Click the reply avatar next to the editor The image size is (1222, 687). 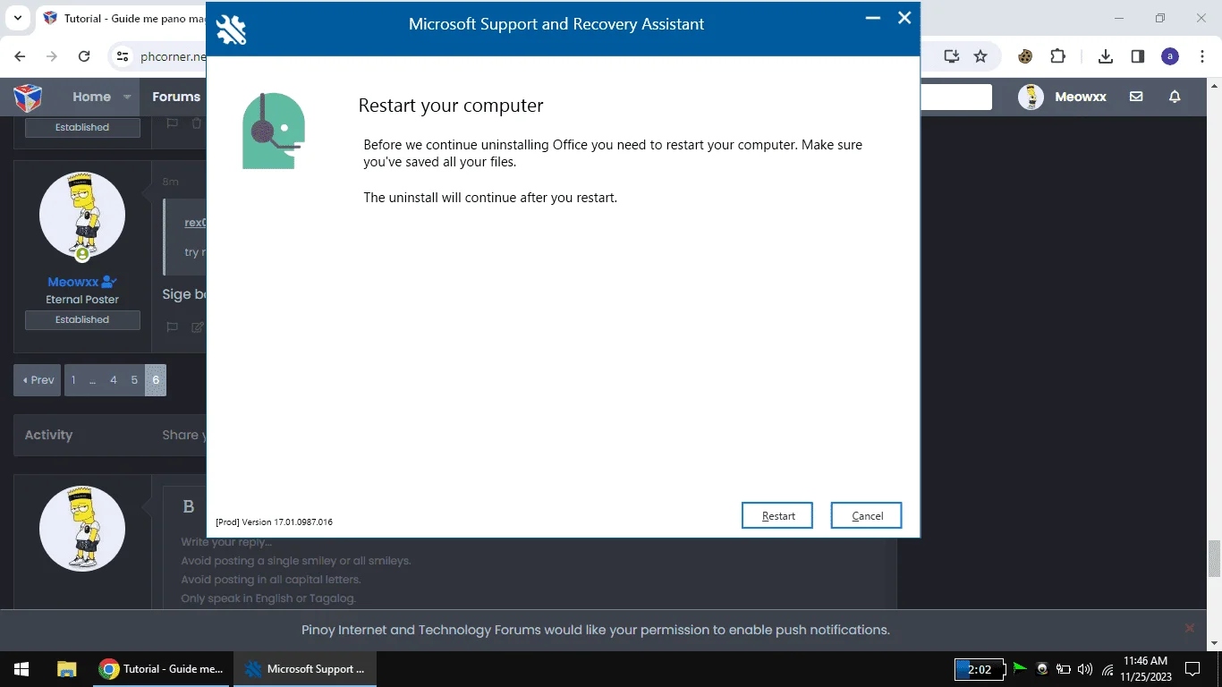[x=82, y=529]
